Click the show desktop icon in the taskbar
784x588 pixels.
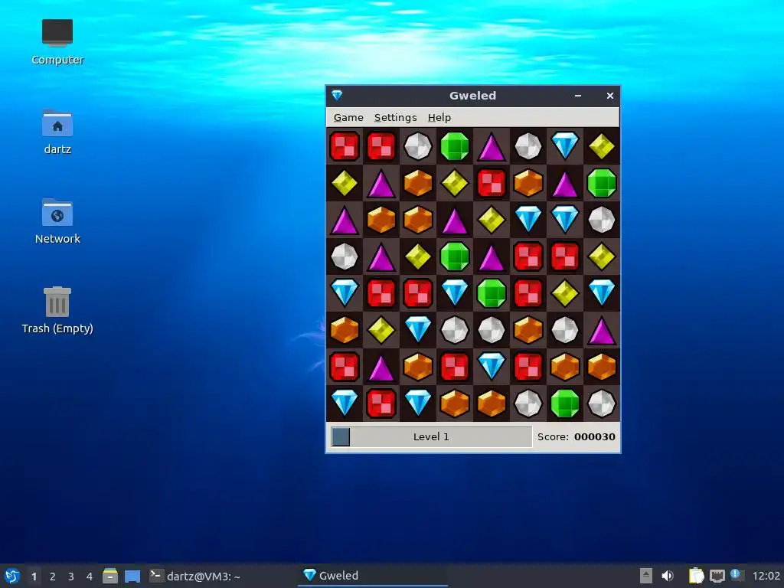[132, 576]
